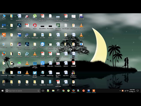Image resolution: width=141 pixels, height=106 pixels.
Task: Open the Don't folder
Action: pos(27,83)
